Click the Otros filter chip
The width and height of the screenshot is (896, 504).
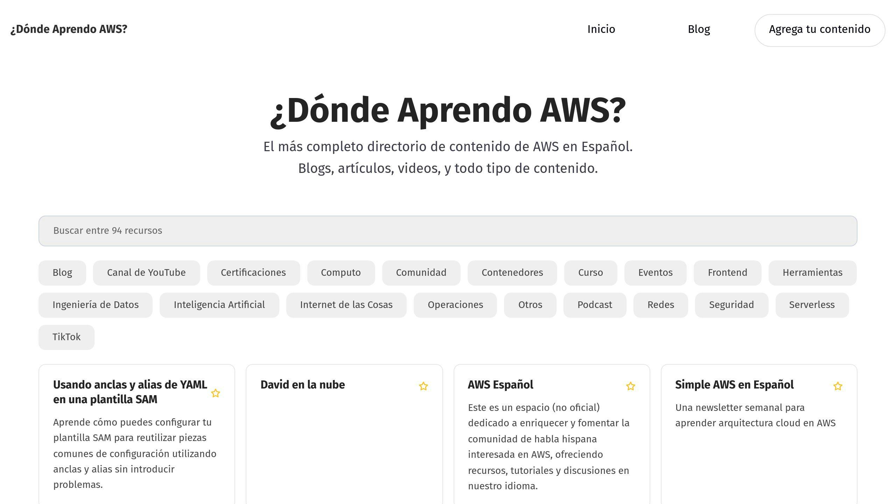530,305
